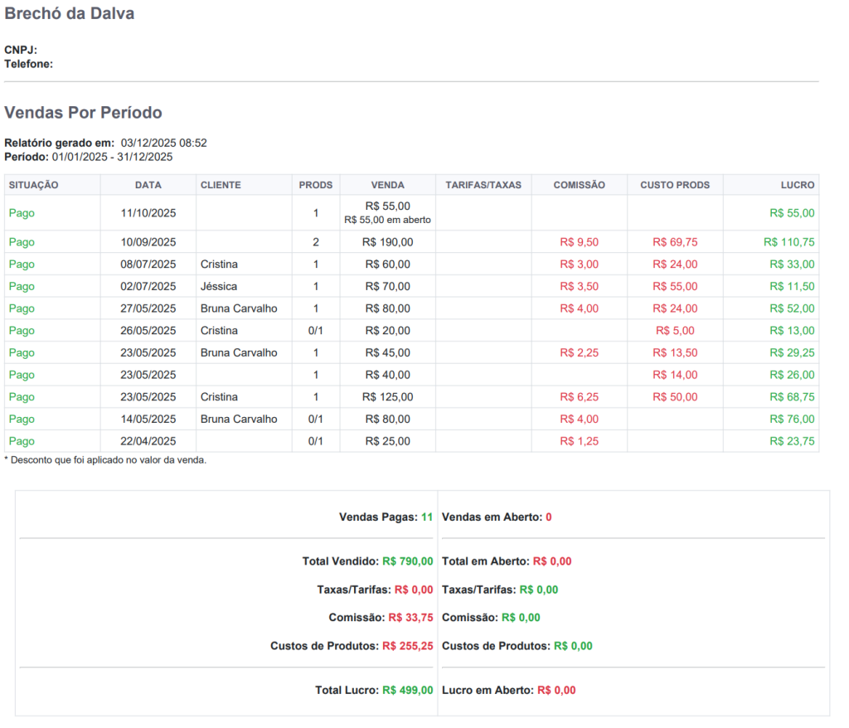Select the Vendas Por Período heading
Screen dimensions: 849x728
click(x=83, y=113)
